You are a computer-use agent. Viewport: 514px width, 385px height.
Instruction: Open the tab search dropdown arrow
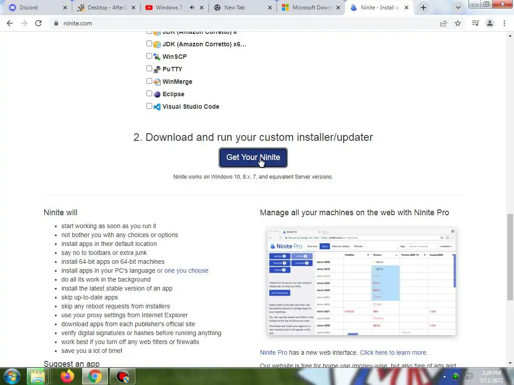pyautogui.click(x=458, y=8)
